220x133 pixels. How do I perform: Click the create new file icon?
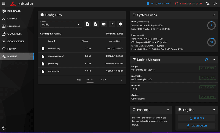click(95, 24)
